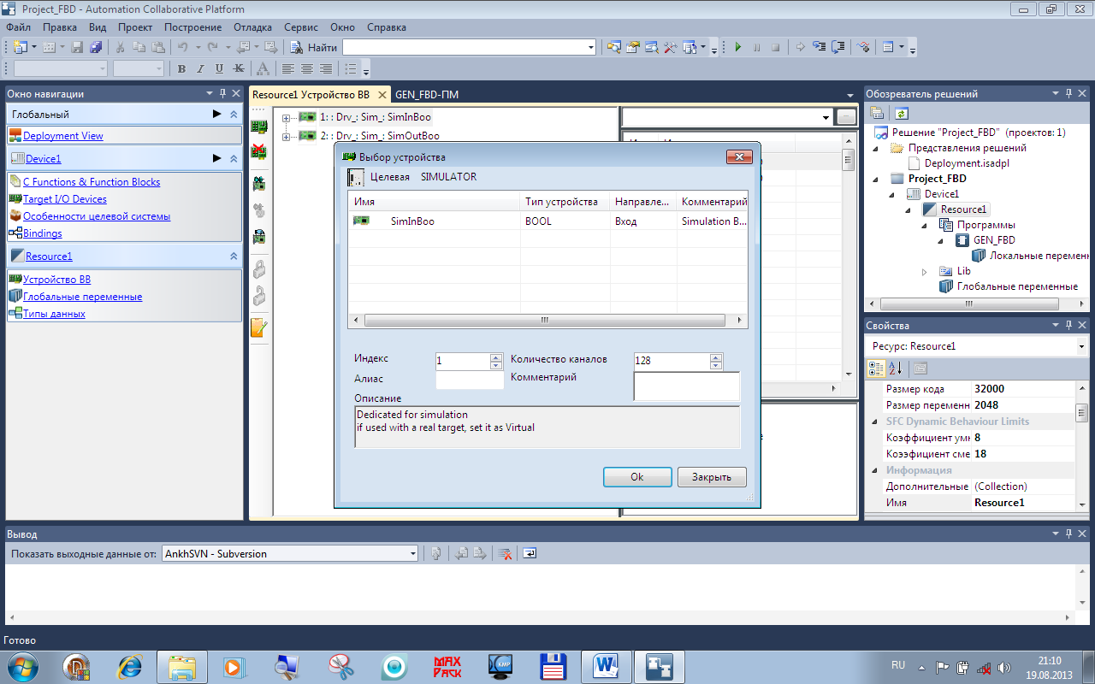Screen dimensions: 1095x684
Task: Click the Toggle Word Wrap icon in Output panel
Action: pos(530,553)
